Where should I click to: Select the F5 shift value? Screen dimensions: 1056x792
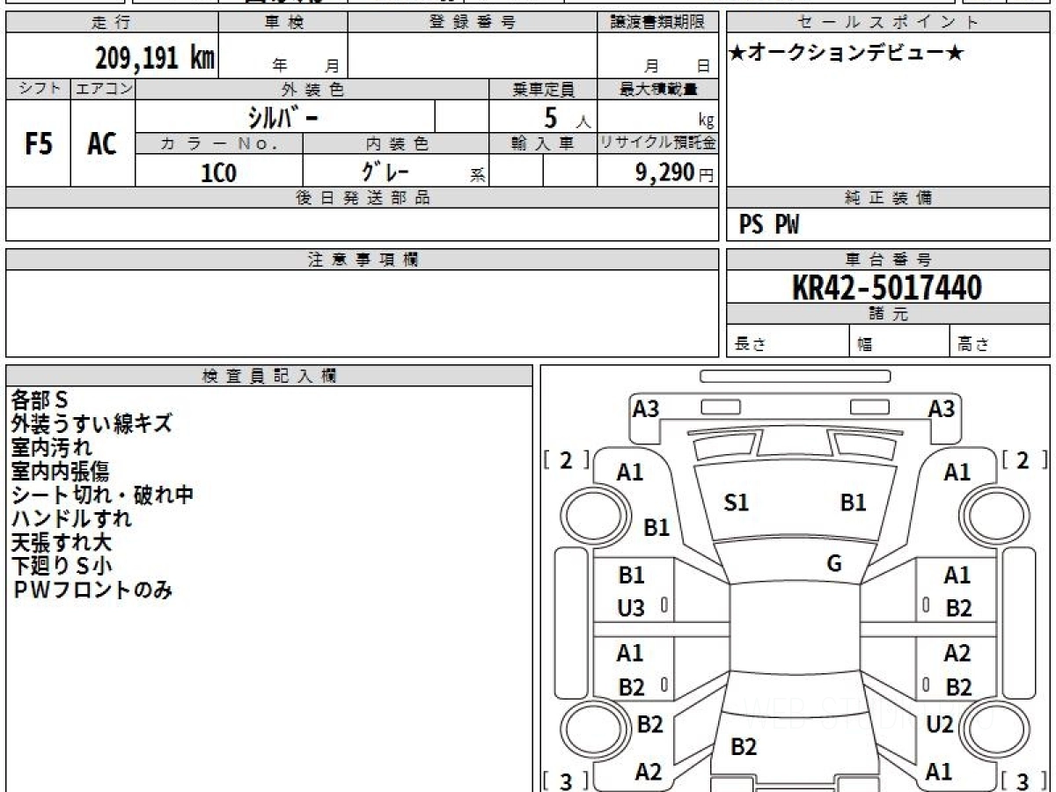tap(38, 143)
